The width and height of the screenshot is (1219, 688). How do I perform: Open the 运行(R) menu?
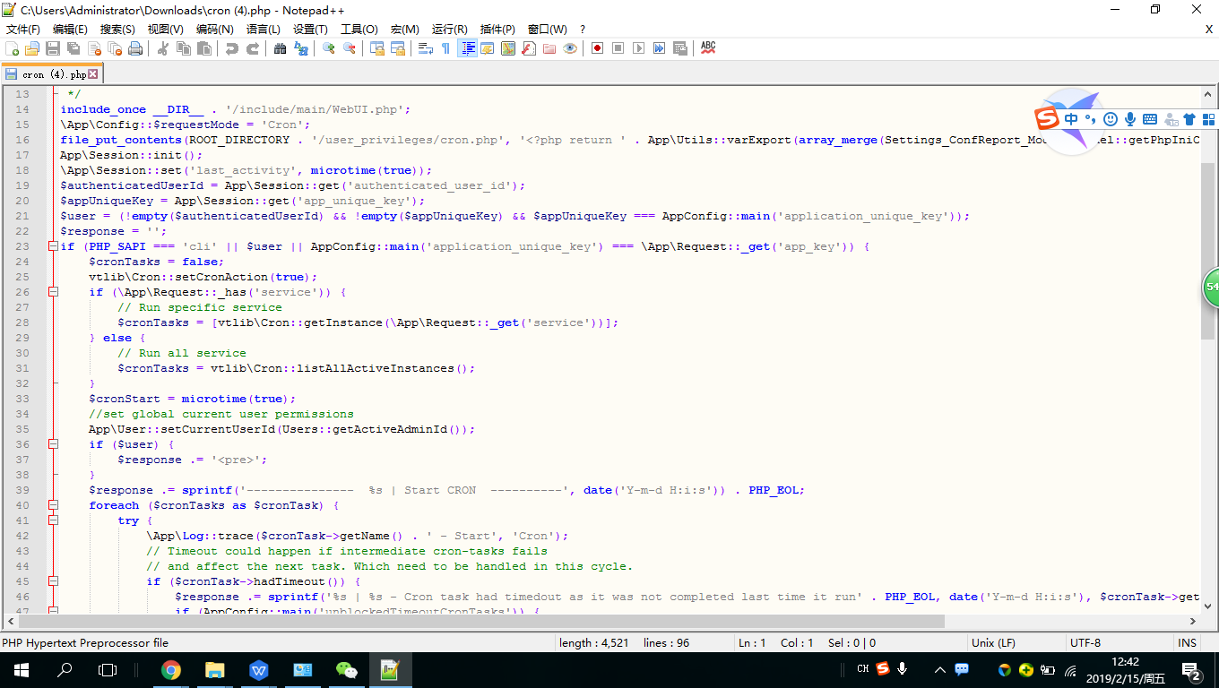[449, 30]
